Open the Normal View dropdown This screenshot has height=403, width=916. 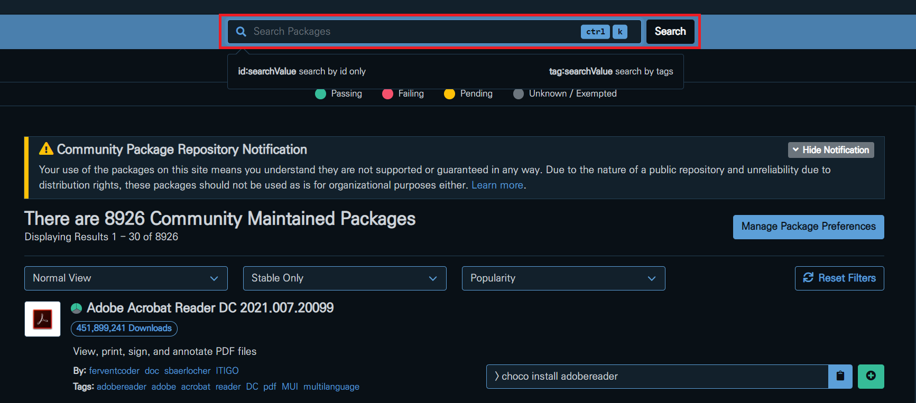pyautogui.click(x=126, y=278)
